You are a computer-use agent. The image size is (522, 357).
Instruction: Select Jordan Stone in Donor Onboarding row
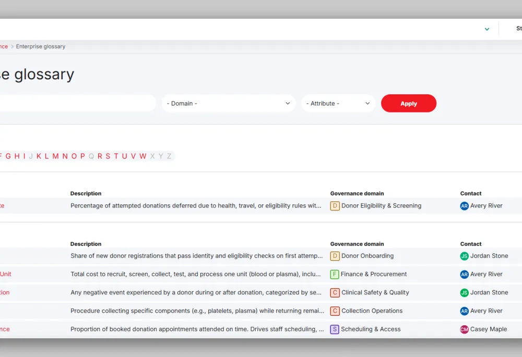[489, 256]
